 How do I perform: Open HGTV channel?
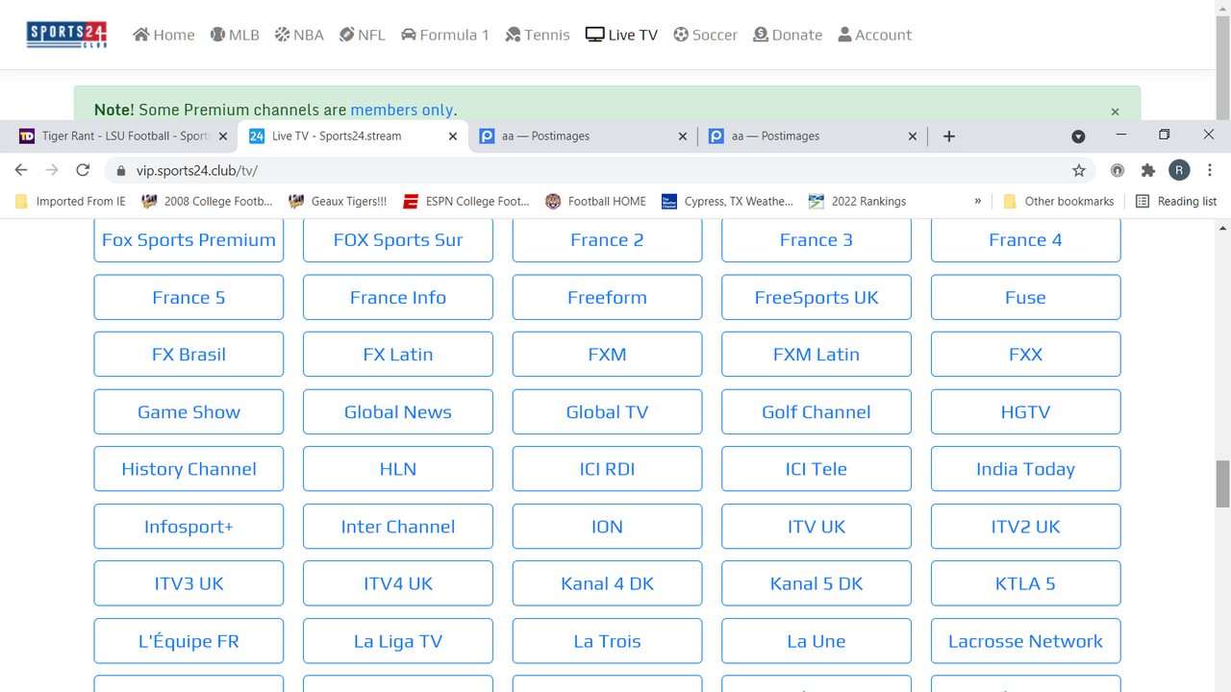tap(1025, 411)
